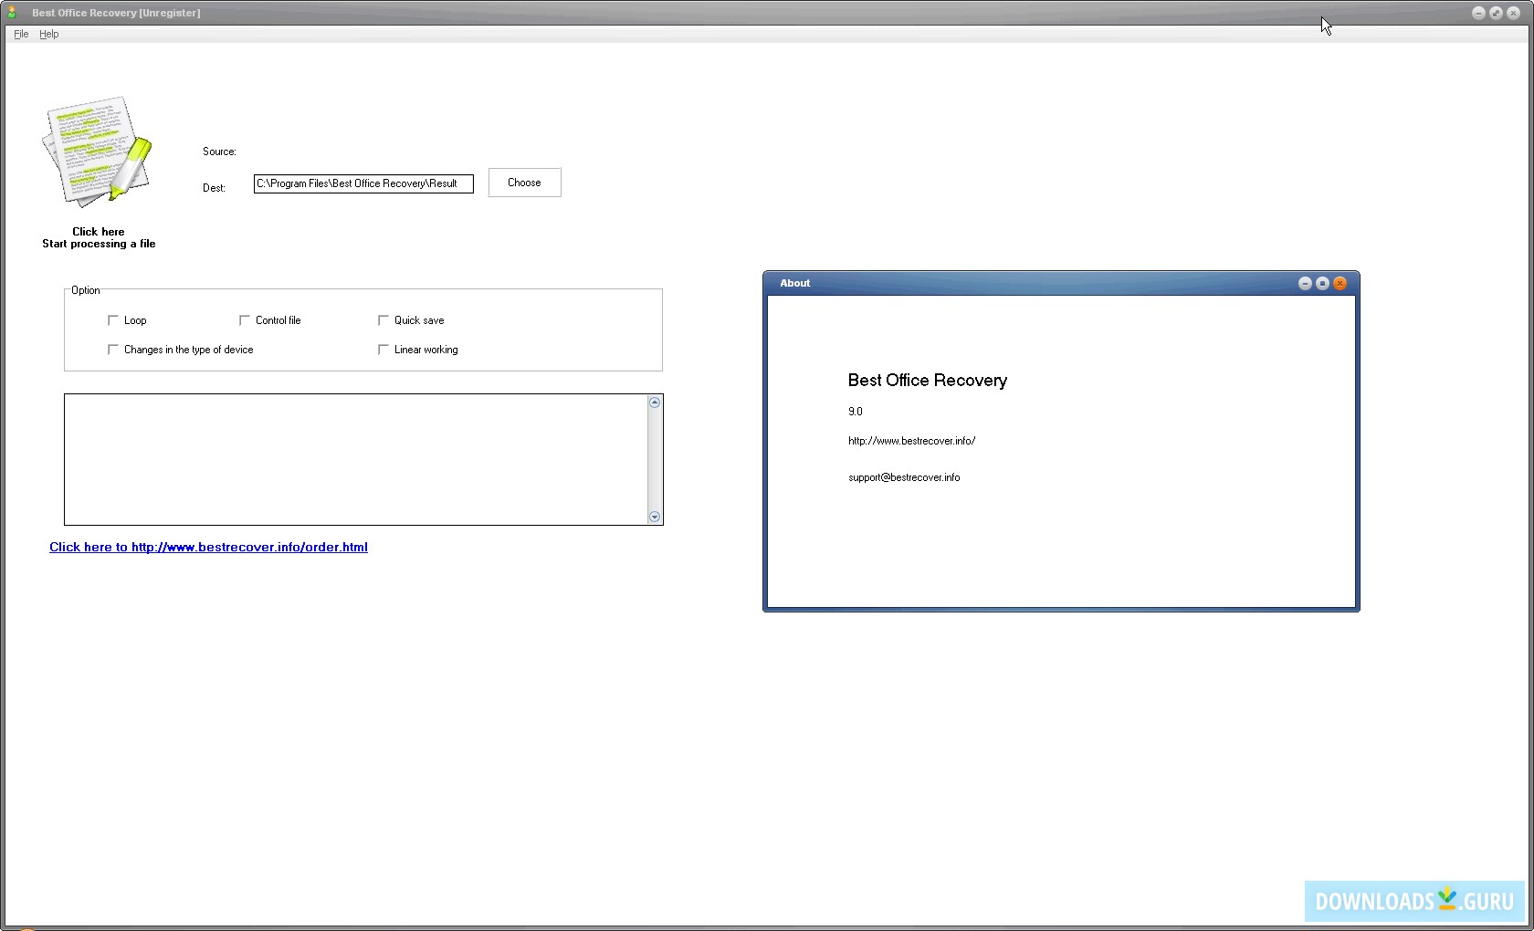1534x931 pixels.
Task: Click the Source label
Action: click(219, 152)
